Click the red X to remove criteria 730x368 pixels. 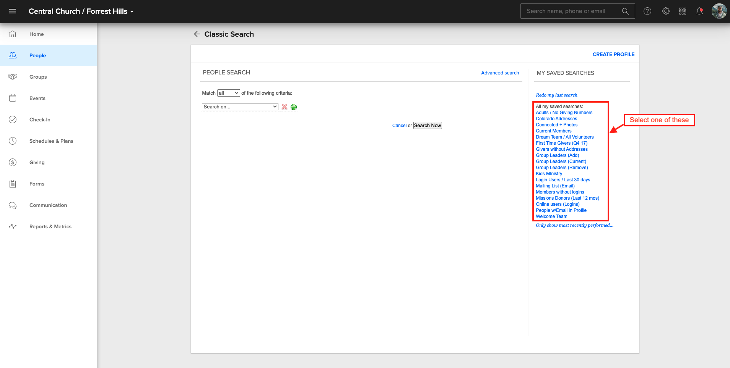[x=284, y=107]
